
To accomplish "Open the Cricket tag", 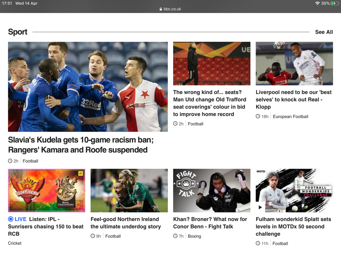I will [15, 243].
